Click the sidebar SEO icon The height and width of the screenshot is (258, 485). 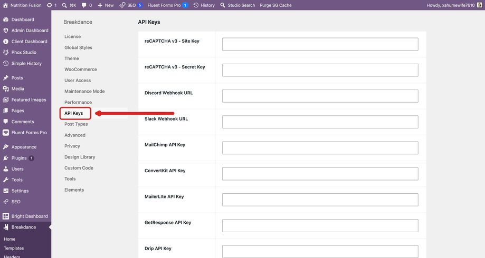(x=6, y=202)
